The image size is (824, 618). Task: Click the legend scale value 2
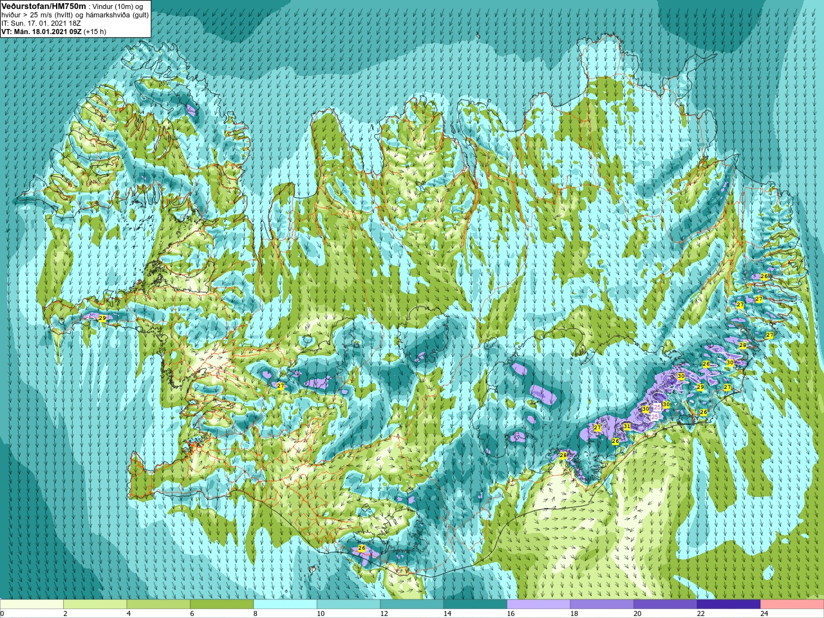coord(66,613)
